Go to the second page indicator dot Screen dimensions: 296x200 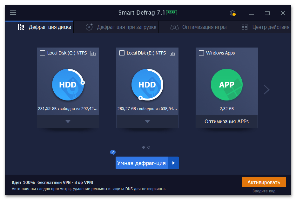tap(149, 147)
